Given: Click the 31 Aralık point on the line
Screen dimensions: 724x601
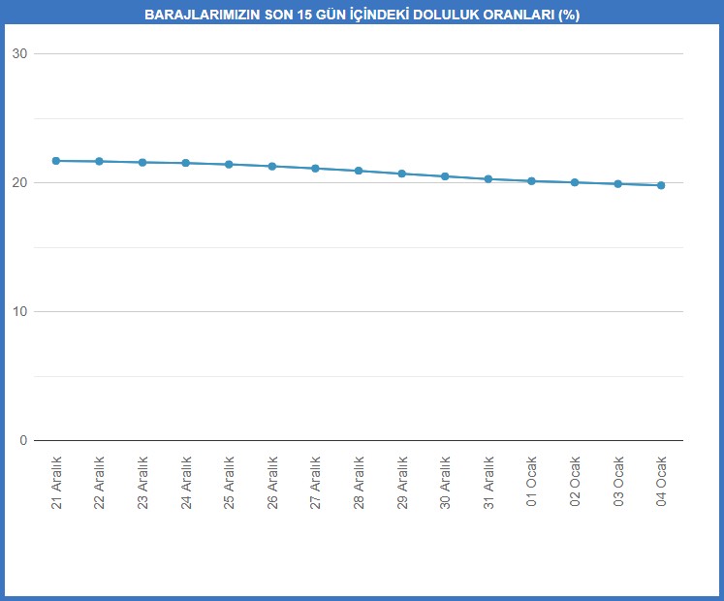Looking at the screenshot, I should pyautogui.click(x=488, y=179).
